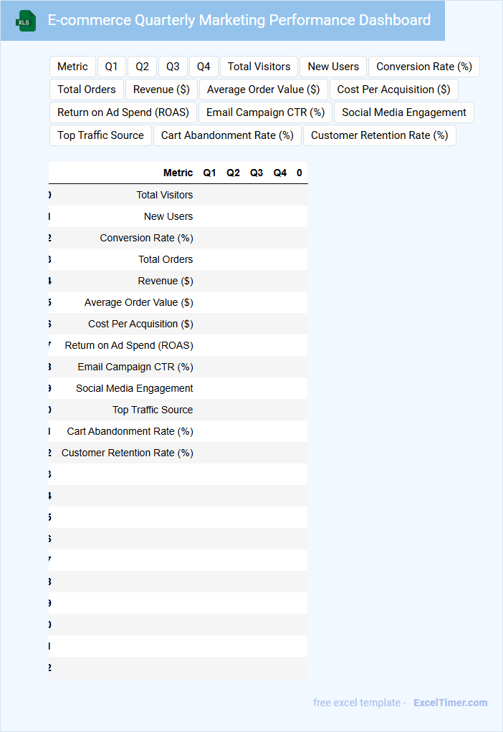This screenshot has height=732, width=503.
Task: Select the Average Order Value ($) table cell
Action: [139, 302]
